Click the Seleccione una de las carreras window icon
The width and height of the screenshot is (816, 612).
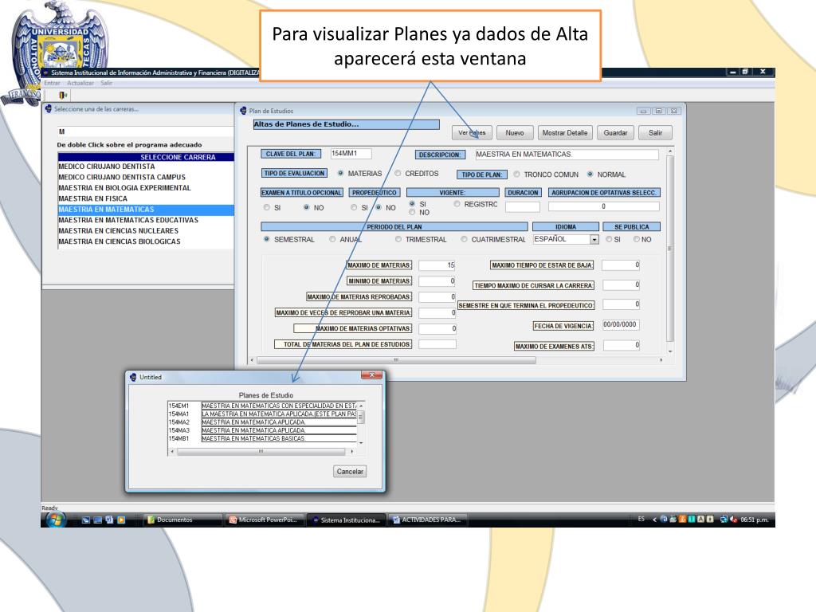point(49,108)
